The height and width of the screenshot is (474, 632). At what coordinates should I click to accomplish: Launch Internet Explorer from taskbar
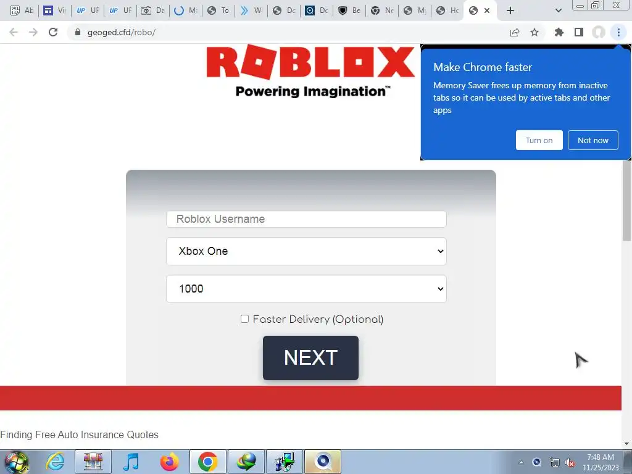(x=55, y=462)
